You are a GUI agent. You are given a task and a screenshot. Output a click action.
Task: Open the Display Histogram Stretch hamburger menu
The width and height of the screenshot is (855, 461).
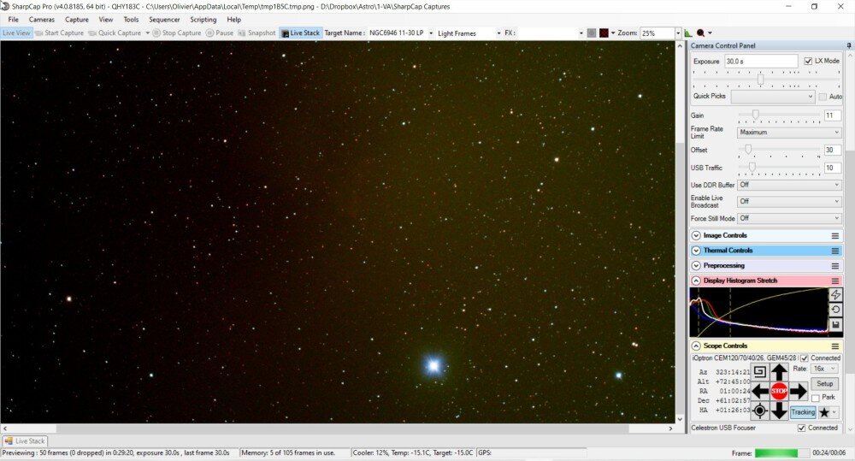click(x=834, y=281)
